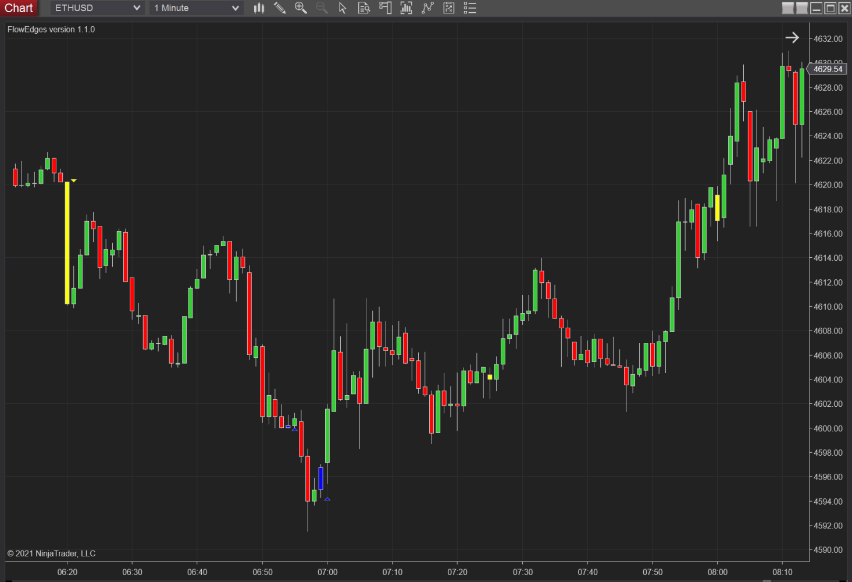Select the Chart tab label

tap(19, 8)
